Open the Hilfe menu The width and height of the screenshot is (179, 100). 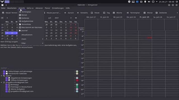coord(68,8)
